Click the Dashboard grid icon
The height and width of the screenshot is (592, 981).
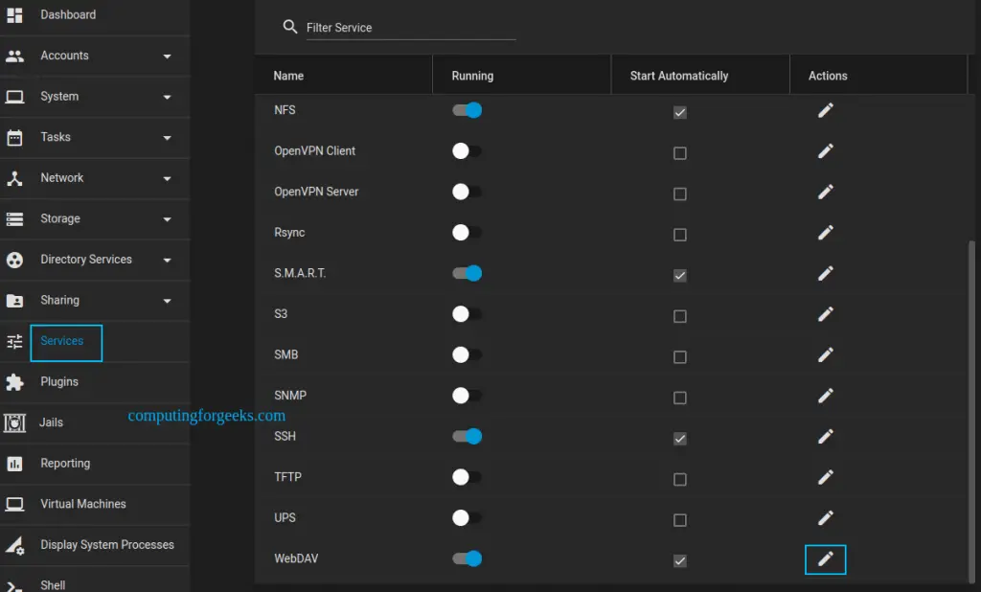point(14,15)
